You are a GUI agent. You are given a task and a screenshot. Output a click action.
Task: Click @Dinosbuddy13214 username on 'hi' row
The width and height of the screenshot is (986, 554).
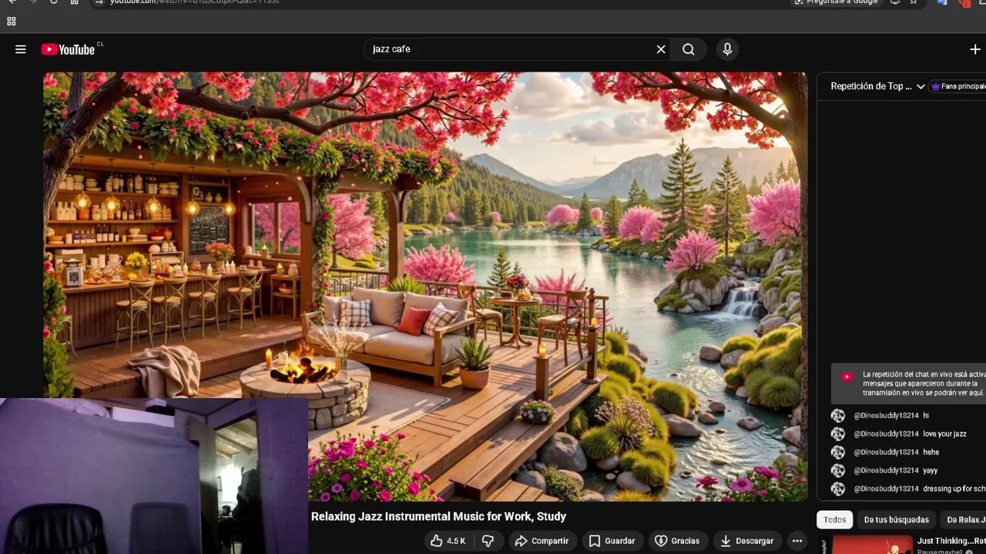(886, 415)
